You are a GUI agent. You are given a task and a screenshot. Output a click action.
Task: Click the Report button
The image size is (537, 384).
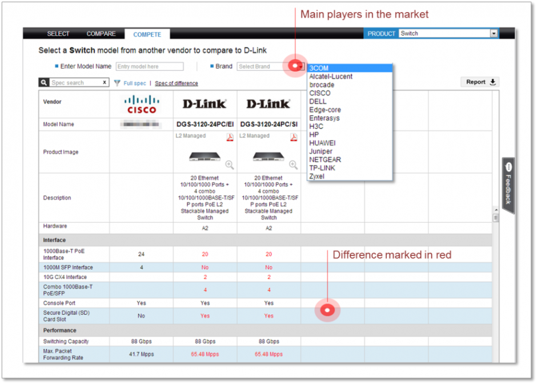click(x=480, y=82)
